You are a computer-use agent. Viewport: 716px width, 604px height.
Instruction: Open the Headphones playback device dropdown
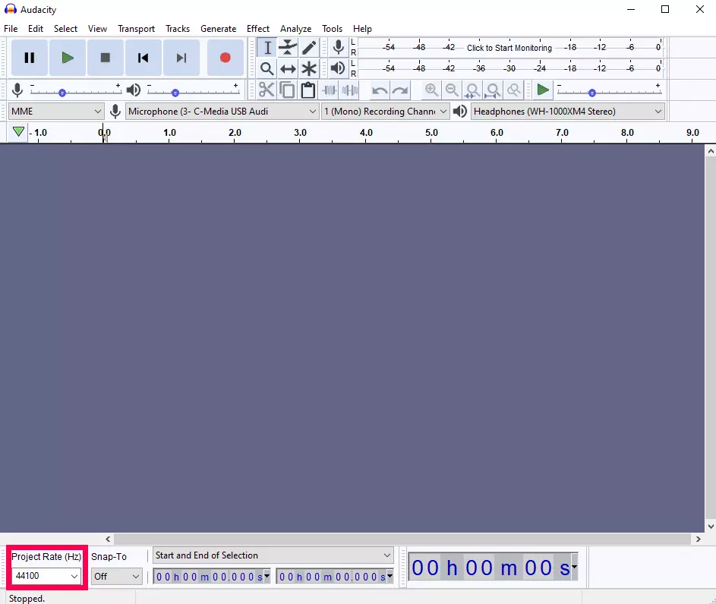pos(567,112)
